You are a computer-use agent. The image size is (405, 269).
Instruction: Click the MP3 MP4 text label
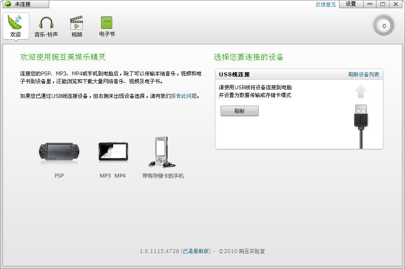[113, 176]
